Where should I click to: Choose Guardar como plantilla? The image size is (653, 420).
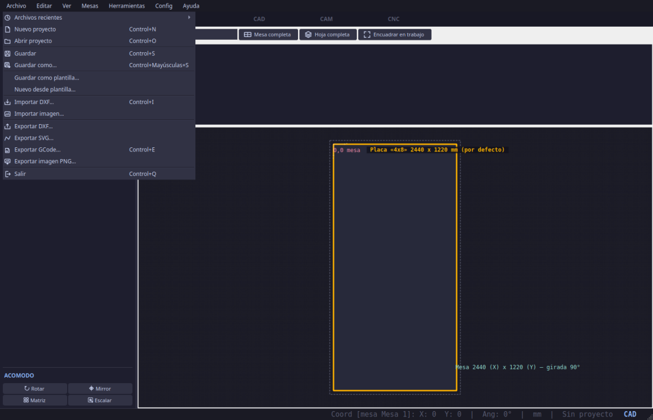99,78
